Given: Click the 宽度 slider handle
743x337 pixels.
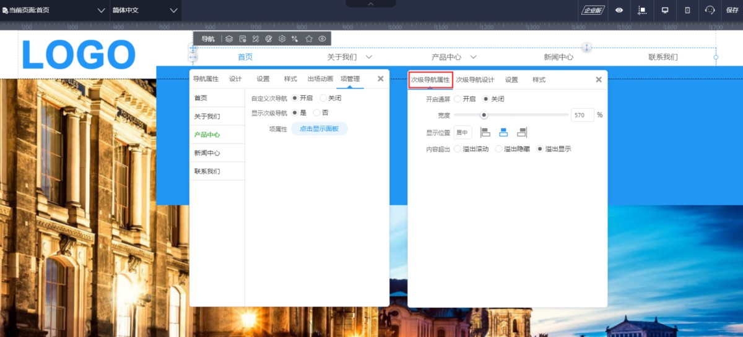Looking at the screenshot, I should tap(484, 115).
